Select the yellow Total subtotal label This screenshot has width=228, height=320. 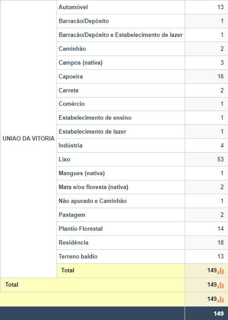(68, 270)
